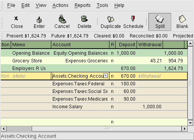This screenshot has height=140, width=194.
Task: Select the Employers R Us row
Action: pos(94,68)
